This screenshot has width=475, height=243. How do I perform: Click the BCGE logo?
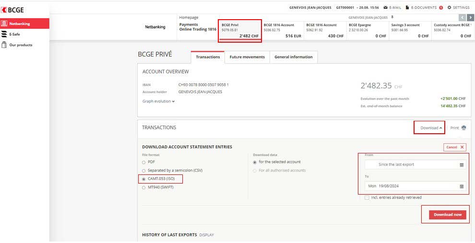pos(12,10)
